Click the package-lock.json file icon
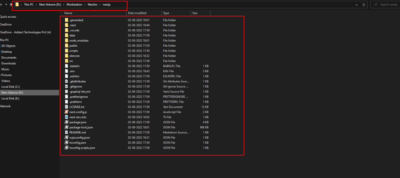Image resolution: width=400 pixels, height=178 pixels. (66, 127)
